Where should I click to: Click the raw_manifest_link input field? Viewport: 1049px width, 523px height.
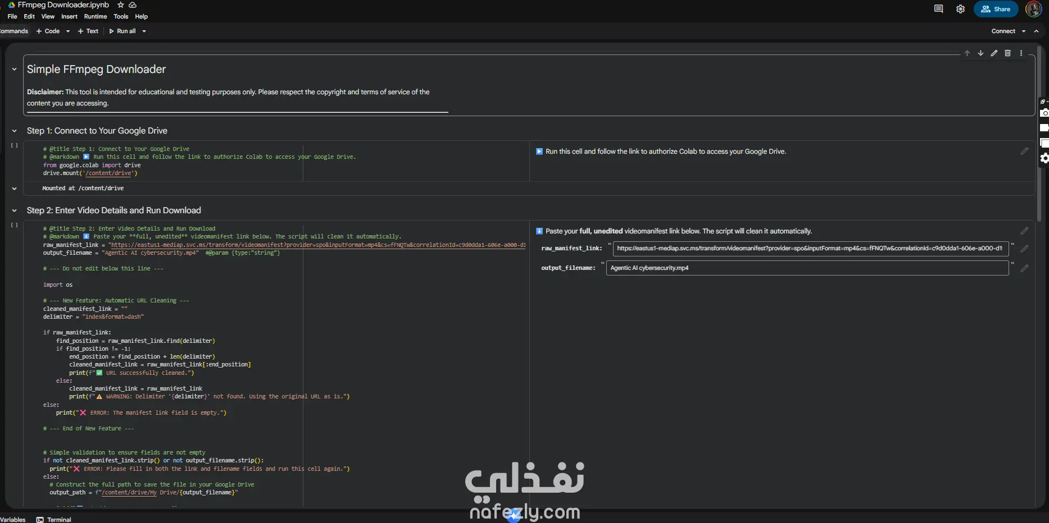(811, 249)
